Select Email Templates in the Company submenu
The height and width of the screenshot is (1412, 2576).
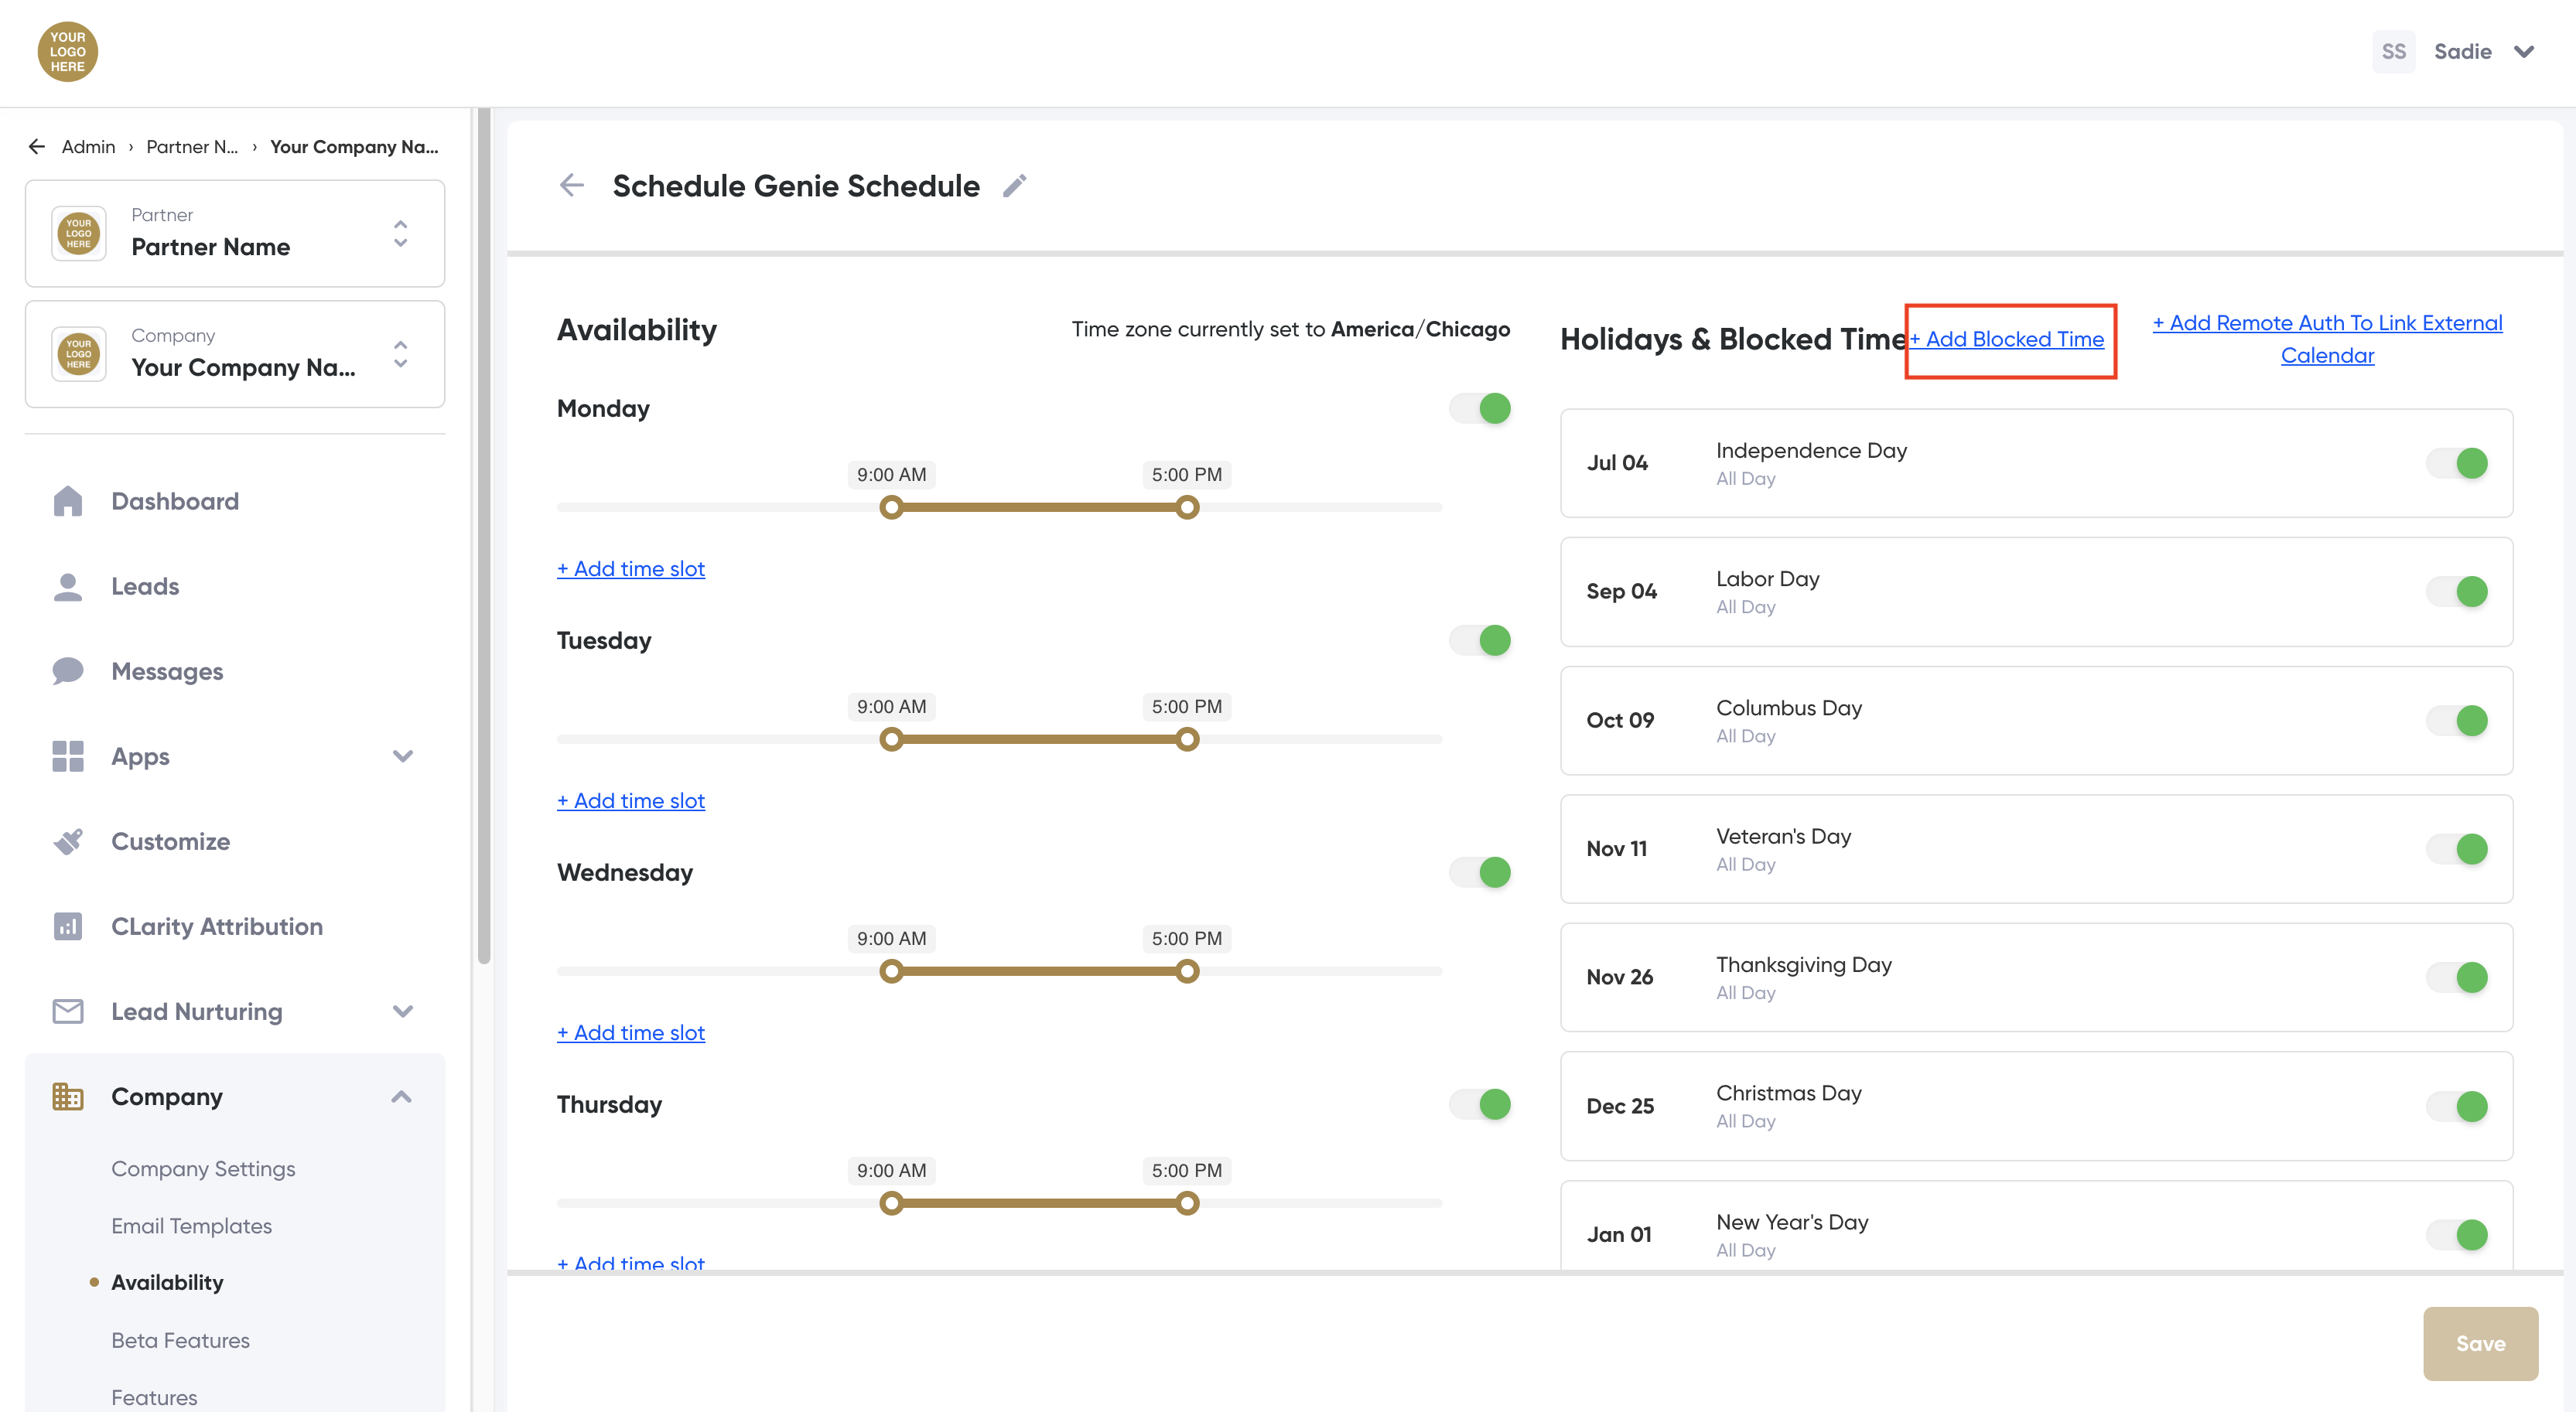[x=191, y=1225]
